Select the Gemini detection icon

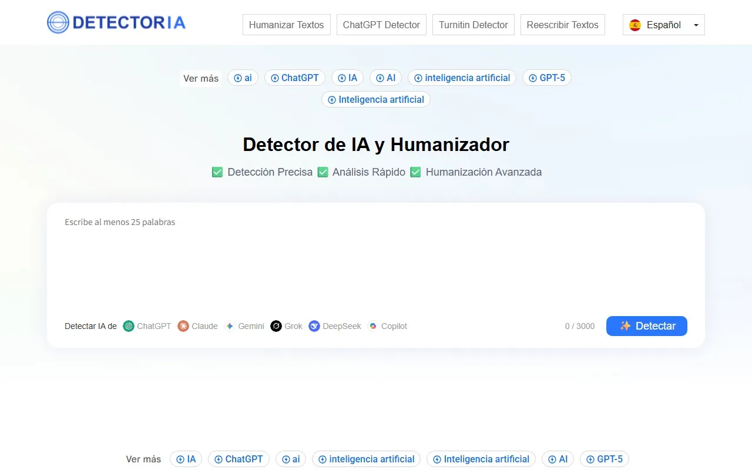pyautogui.click(x=230, y=326)
